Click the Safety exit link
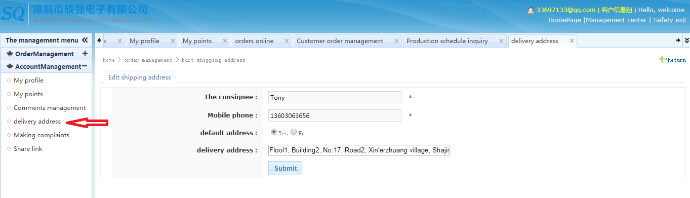 point(670,20)
